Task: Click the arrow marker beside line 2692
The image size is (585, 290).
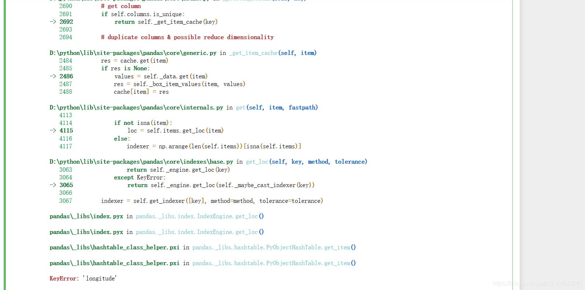Action: pyautogui.click(x=53, y=22)
